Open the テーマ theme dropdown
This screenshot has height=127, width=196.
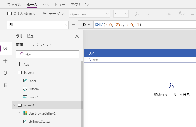pyautogui.click(x=53, y=14)
